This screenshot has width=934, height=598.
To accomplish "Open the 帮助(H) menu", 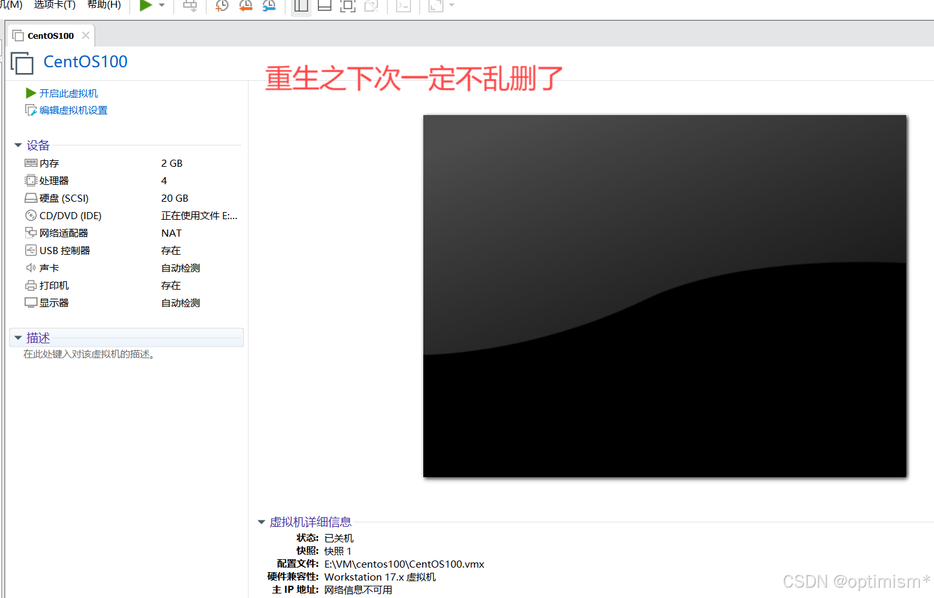I will click(x=104, y=5).
